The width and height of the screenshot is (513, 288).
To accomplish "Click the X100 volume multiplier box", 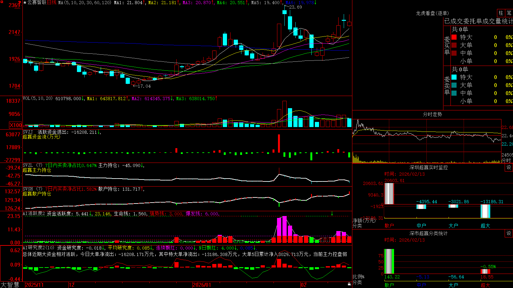I will click(16, 125).
